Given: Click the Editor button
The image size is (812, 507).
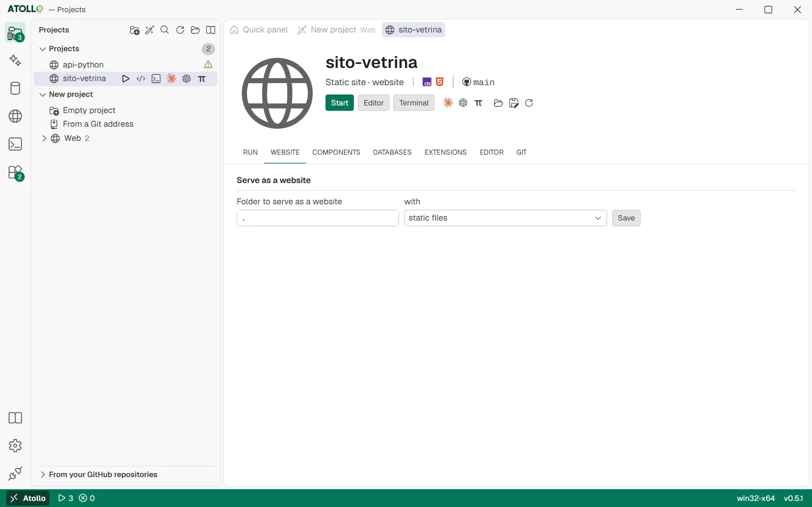Looking at the screenshot, I should coord(374,103).
